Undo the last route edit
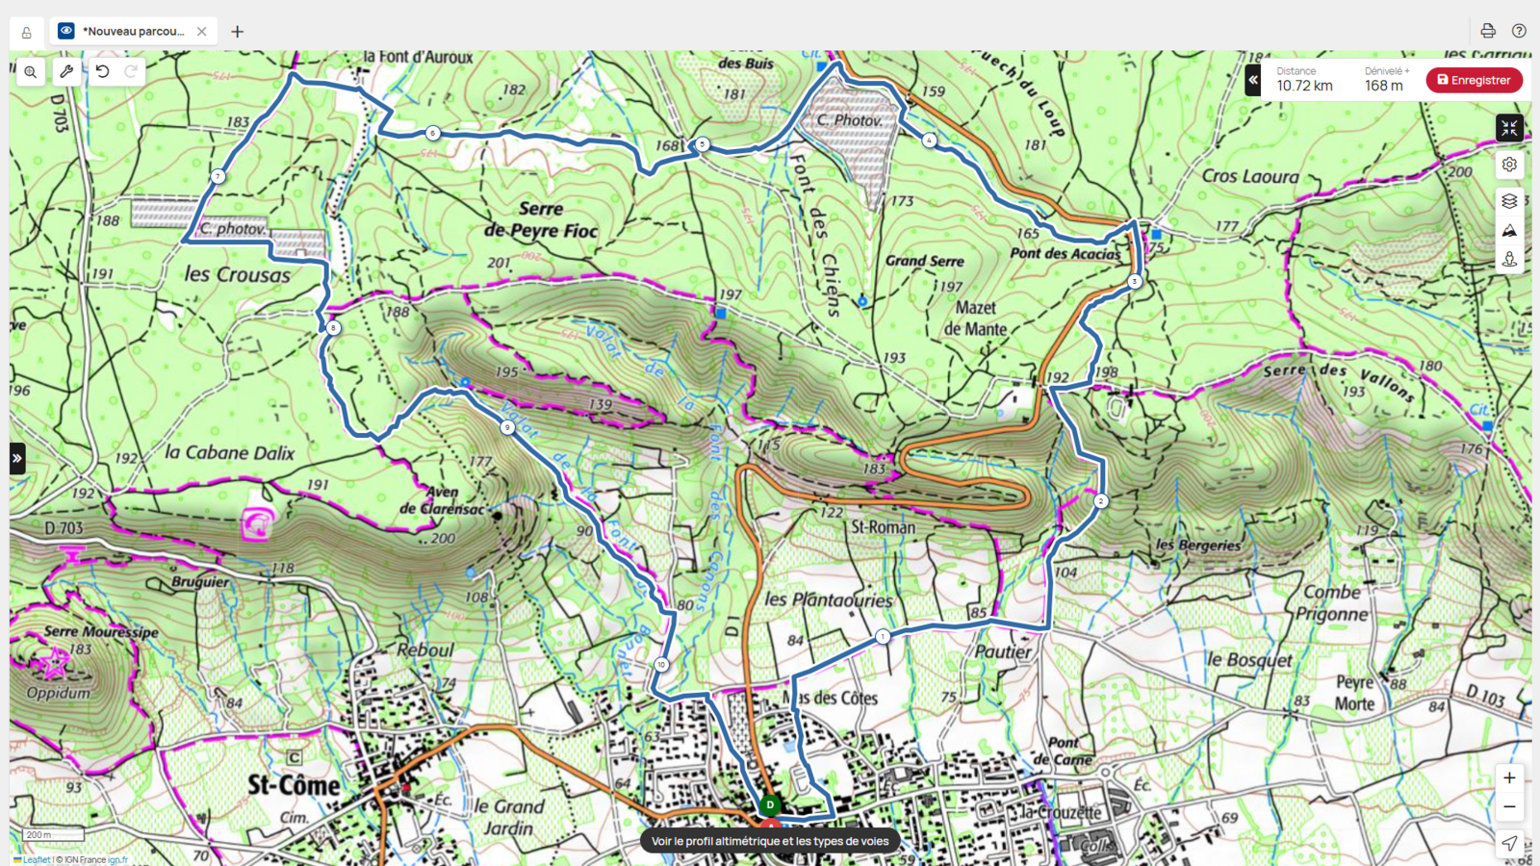Viewport: 1540px width, 866px height. click(x=103, y=71)
